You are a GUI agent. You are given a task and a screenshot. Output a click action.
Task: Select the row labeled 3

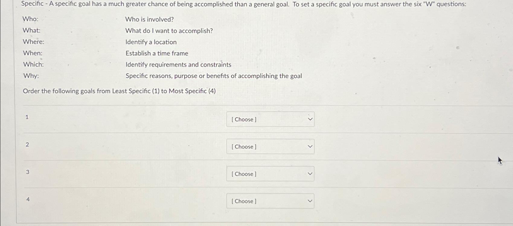(x=27, y=172)
